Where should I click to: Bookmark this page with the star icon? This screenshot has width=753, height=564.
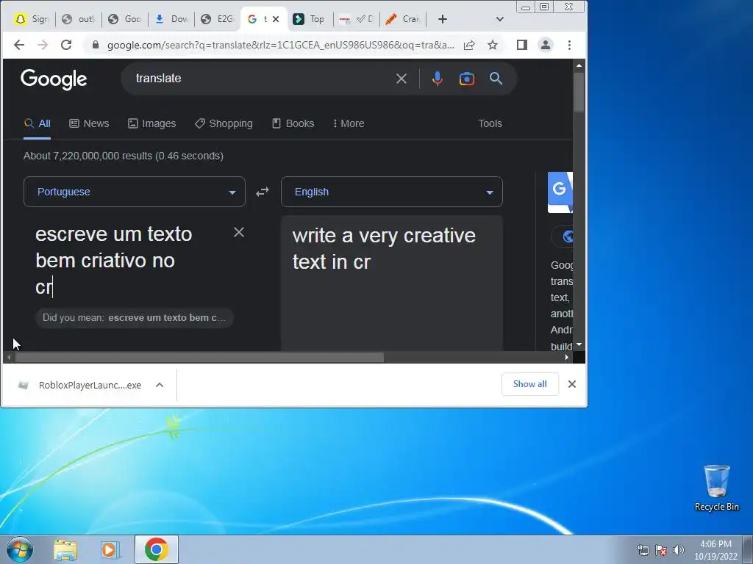493,45
